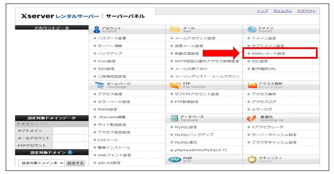Image resolution: width=334 pixels, height=174 pixels.
Task: Open エラーログ link
Action: 262,110
